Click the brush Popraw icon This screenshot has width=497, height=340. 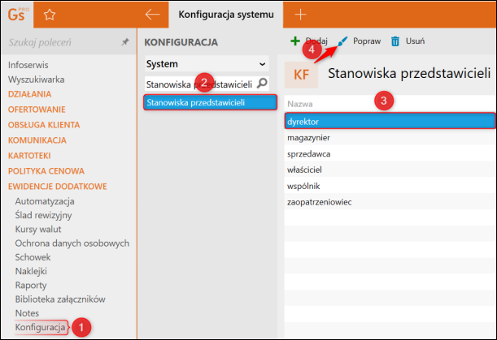342,41
